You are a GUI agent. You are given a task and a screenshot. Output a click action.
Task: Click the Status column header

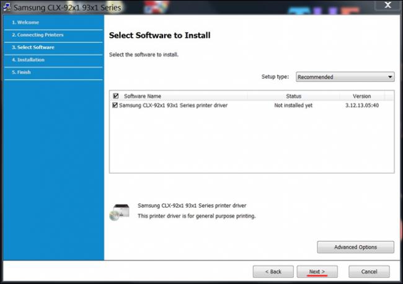(293, 96)
